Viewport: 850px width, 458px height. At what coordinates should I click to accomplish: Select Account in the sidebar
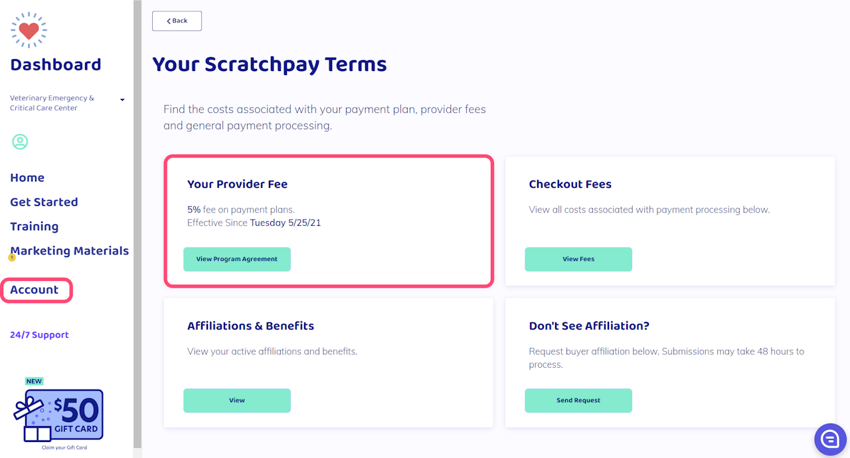click(35, 290)
